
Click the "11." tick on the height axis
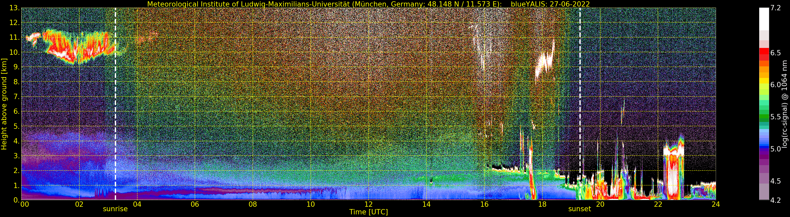[x=14, y=37]
